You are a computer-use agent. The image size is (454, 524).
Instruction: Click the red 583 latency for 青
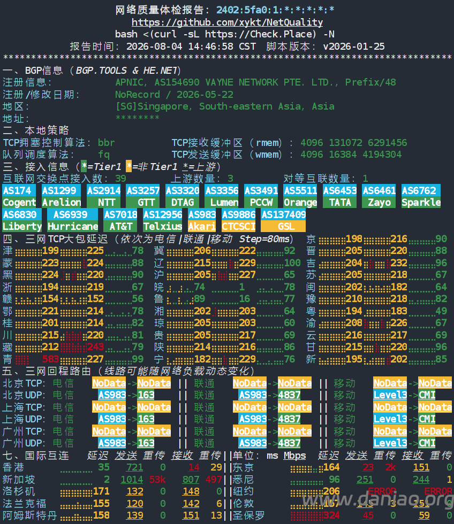[50, 359]
